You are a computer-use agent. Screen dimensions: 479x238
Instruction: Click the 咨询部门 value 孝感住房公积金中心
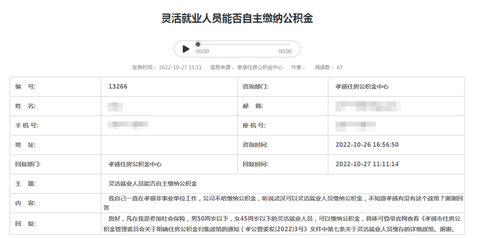click(361, 87)
